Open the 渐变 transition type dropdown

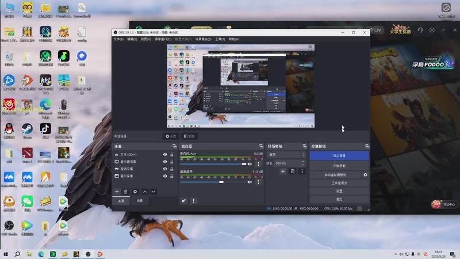(286, 154)
